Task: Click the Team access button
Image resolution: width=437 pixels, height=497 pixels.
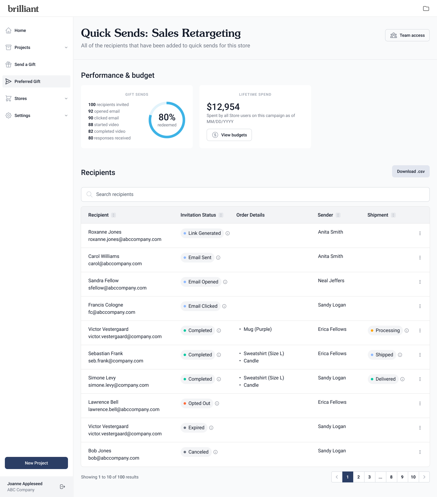Action: (x=407, y=35)
